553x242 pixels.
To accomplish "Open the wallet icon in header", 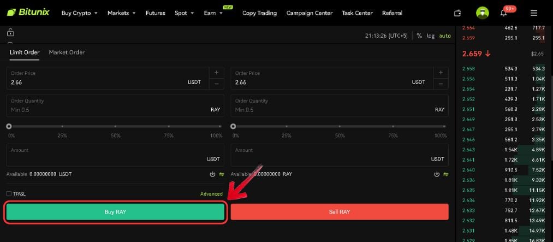I will (457, 13).
